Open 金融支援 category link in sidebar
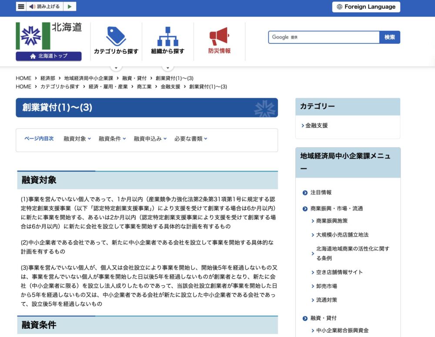The width and height of the screenshot is (435, 337). click(x=316, y=126)
